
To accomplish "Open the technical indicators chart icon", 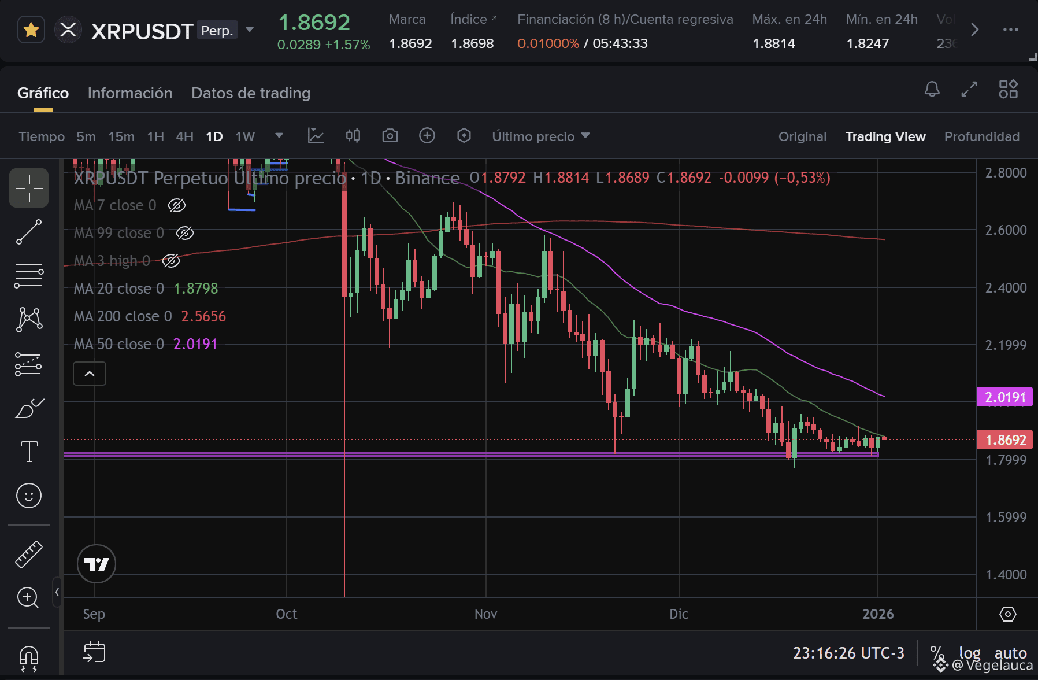I will [x=316, y=136].
